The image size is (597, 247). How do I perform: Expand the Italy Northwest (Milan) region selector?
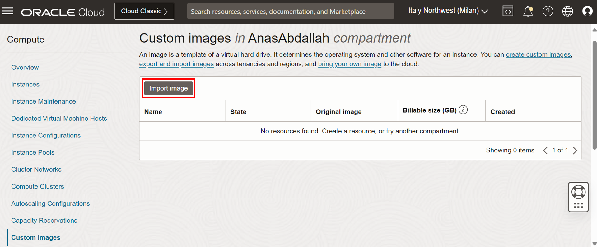tap(448, 11)
